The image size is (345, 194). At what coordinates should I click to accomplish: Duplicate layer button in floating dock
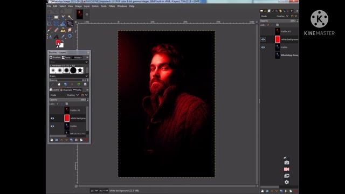[x=72, y=140]
